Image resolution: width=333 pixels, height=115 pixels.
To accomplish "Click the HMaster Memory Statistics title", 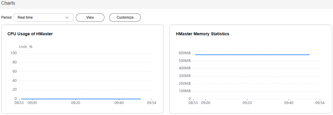I will [203, 34].
